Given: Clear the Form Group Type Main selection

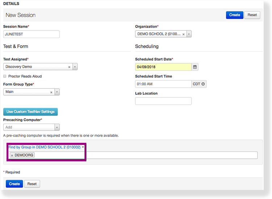Looking at the screenshot, I should tap(51, 92).
